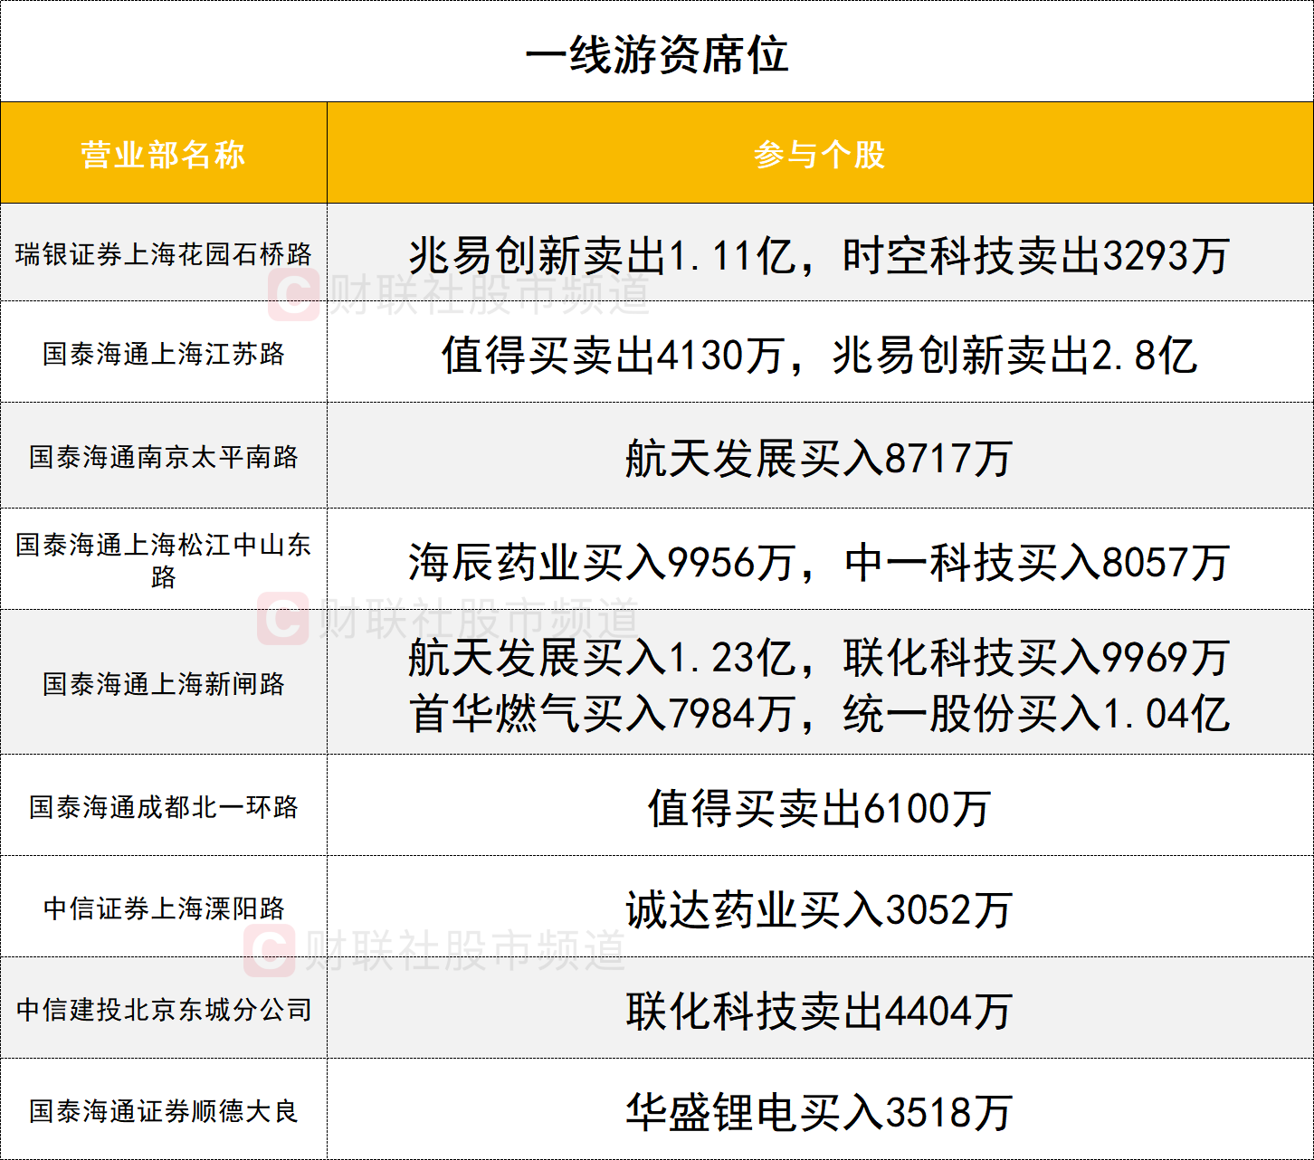
Task: Click the 瑞银证券上海花园石桥路 cell
Action: [x=164, y=254]
